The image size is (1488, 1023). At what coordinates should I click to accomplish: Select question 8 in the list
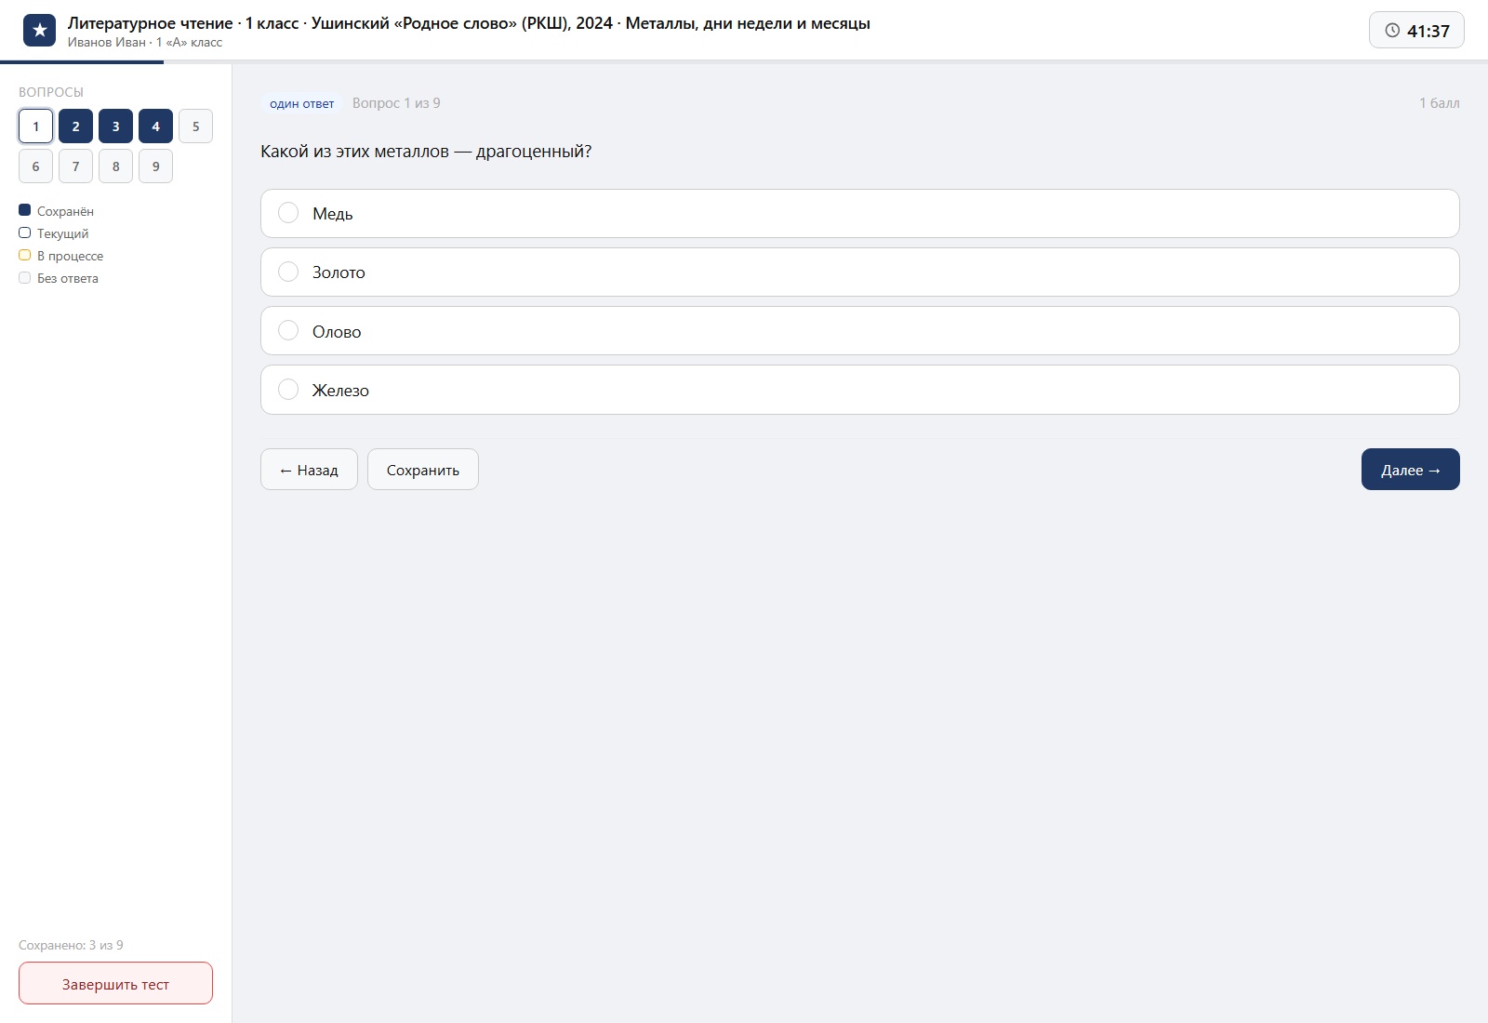coord(115,166)
